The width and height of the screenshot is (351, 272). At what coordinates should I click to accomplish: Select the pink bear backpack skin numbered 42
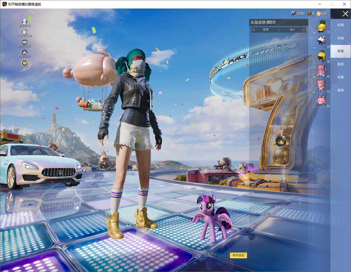click(x=322, y=85)
